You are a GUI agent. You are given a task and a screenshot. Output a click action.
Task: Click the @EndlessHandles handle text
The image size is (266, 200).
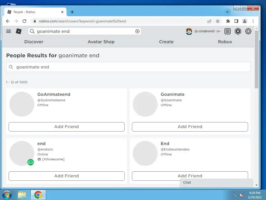pyautogui.click(x=175, y=149)
